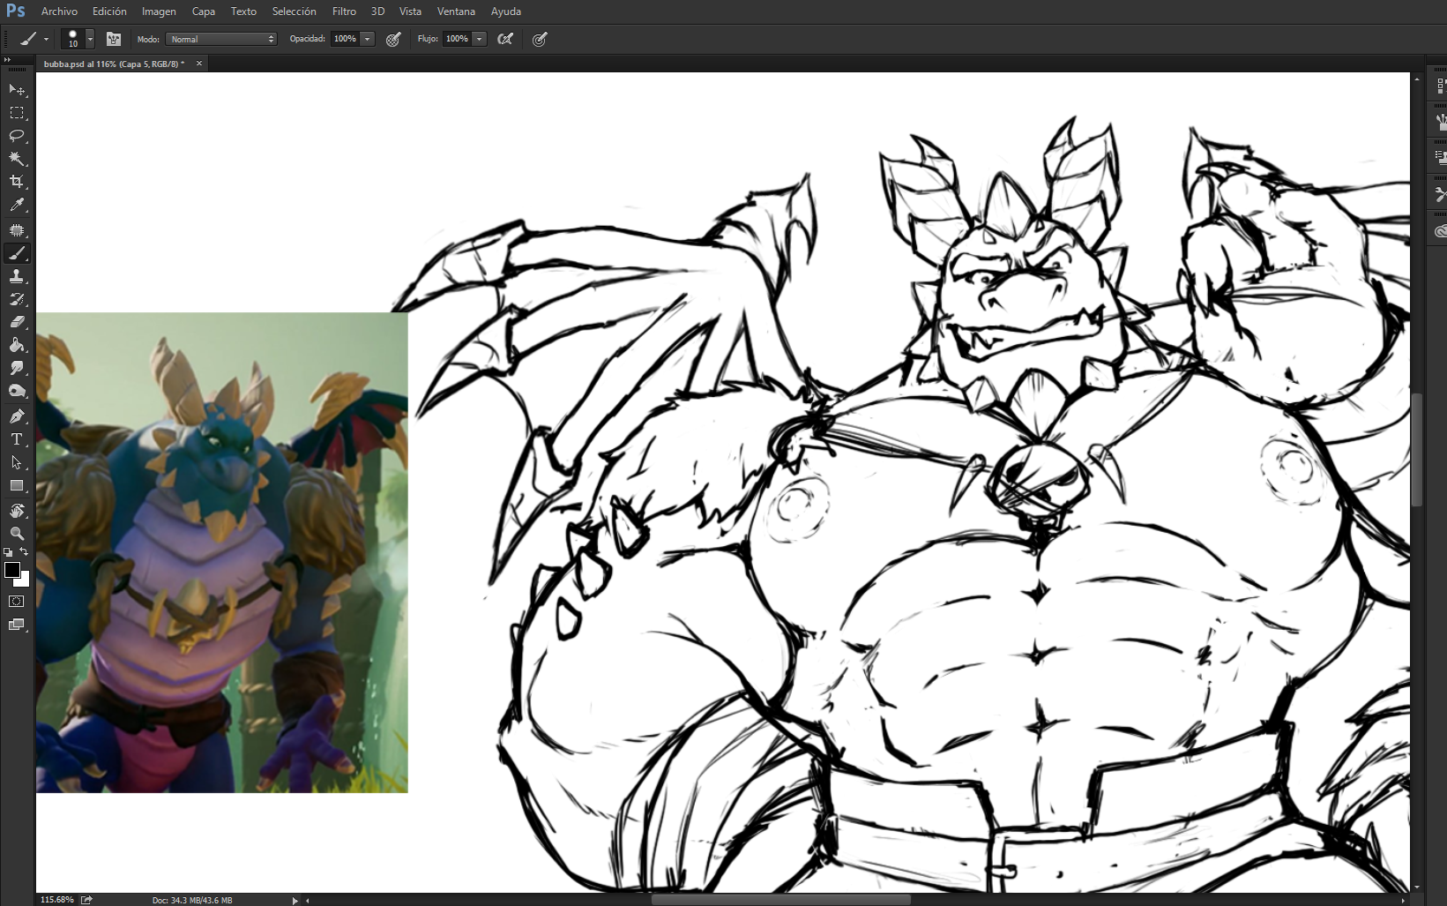Select the Sponge tool
This screenshot has height=906, width=1447.
tap(17, 391)
